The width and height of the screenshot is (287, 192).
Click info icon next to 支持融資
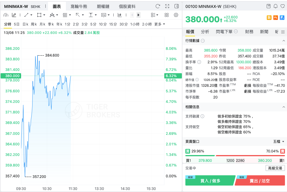click(202, 116)
